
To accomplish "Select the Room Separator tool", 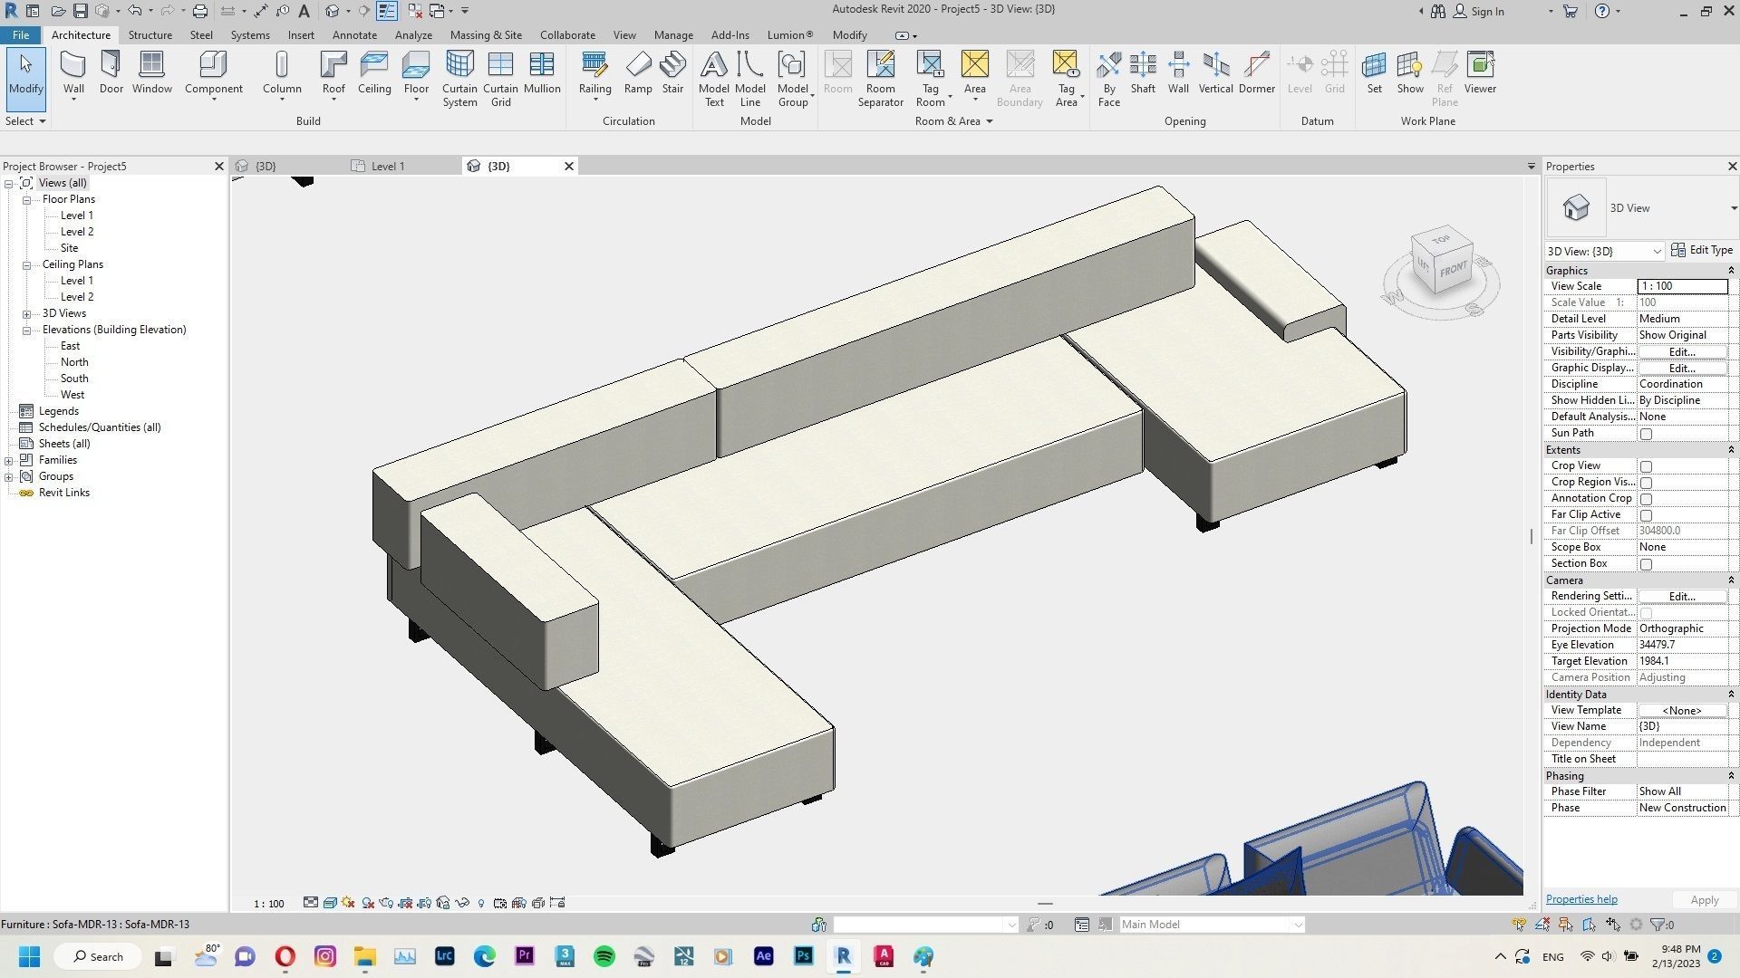I will (880, 80).
